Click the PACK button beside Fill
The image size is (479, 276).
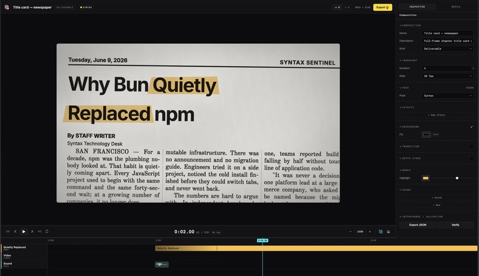pos(436,135)
